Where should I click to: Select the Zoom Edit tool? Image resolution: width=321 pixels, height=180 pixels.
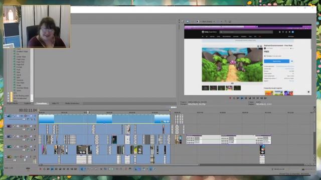pyautogui.click(x=96, y=169)
